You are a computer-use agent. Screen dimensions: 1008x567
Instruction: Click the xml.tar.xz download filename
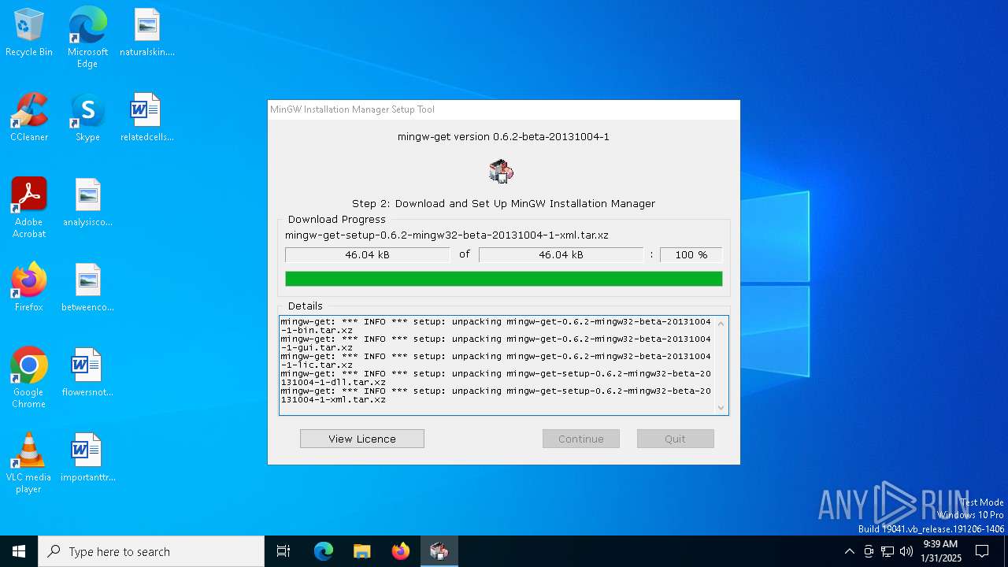pos(447,235)
